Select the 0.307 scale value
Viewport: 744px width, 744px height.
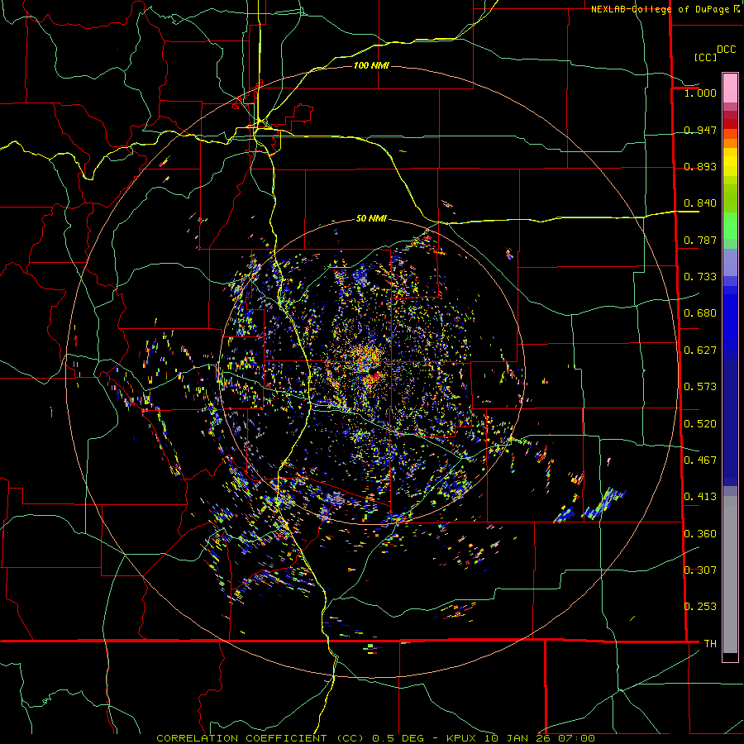(x=700, y=570)
